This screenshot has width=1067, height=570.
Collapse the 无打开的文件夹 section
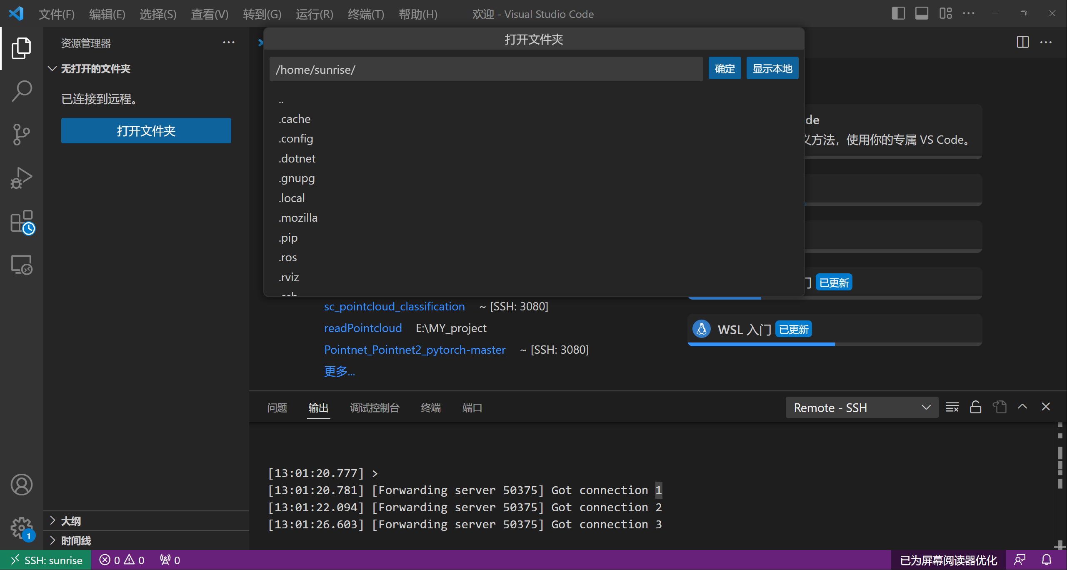[146, 69]
